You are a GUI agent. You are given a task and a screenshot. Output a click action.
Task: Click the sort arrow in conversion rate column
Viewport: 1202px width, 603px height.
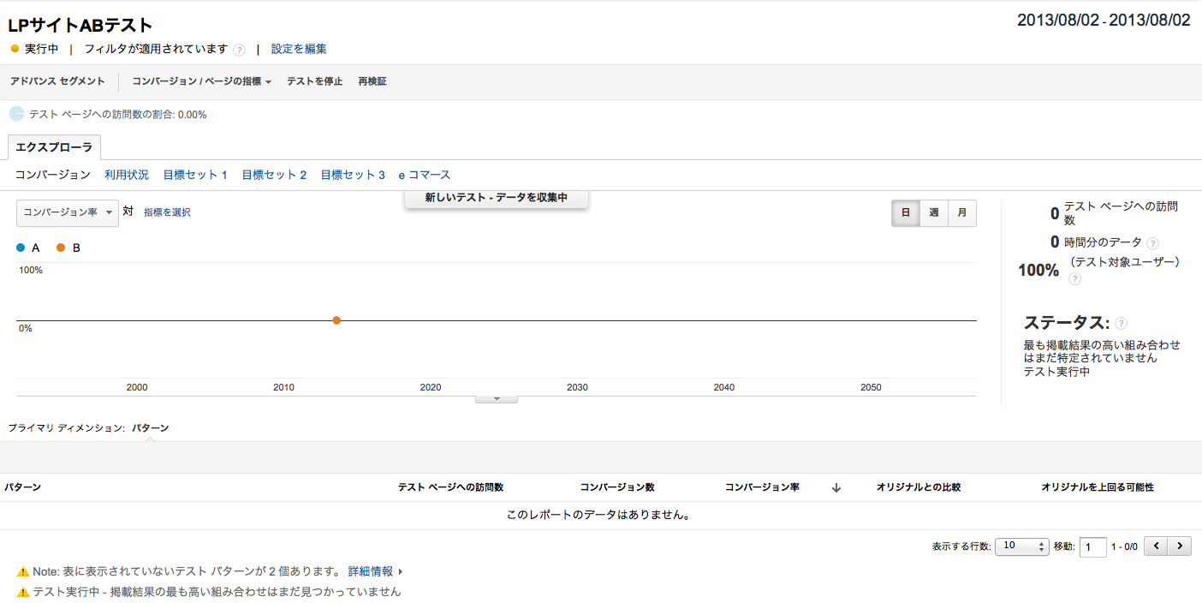pyautogui.click(x=836, y=487)
